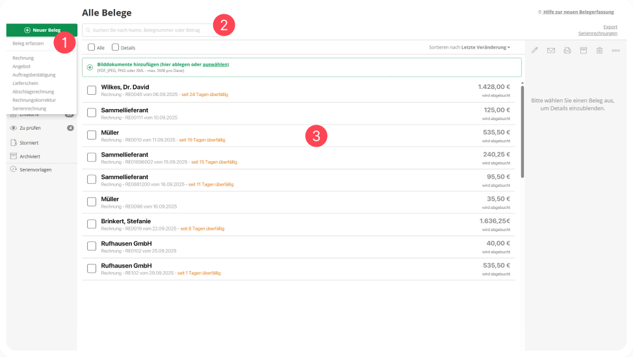Click the pencil edit icon

535,50
